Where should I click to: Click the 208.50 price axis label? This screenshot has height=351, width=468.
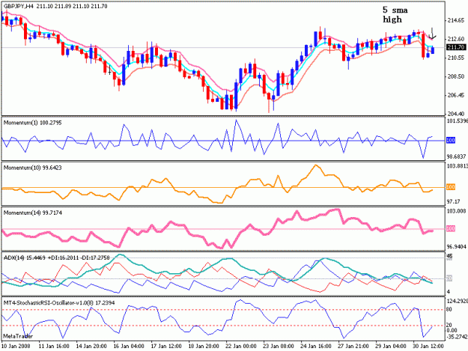456,76
